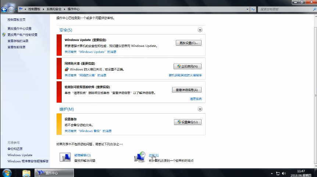Select 系统和安全 in the address breadcrumb
This screenshot has height=177, width=317.
click(54, 9)
